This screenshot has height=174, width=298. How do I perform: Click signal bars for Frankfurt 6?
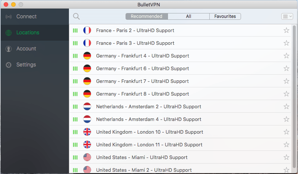tap(75, 69)
